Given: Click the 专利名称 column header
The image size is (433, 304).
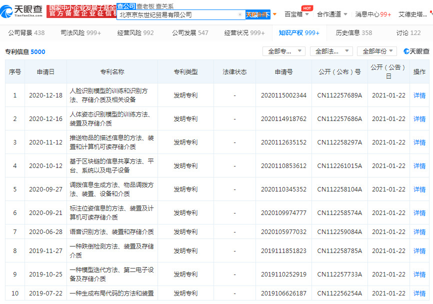Looking at the screenshot, I should point(112,72).
